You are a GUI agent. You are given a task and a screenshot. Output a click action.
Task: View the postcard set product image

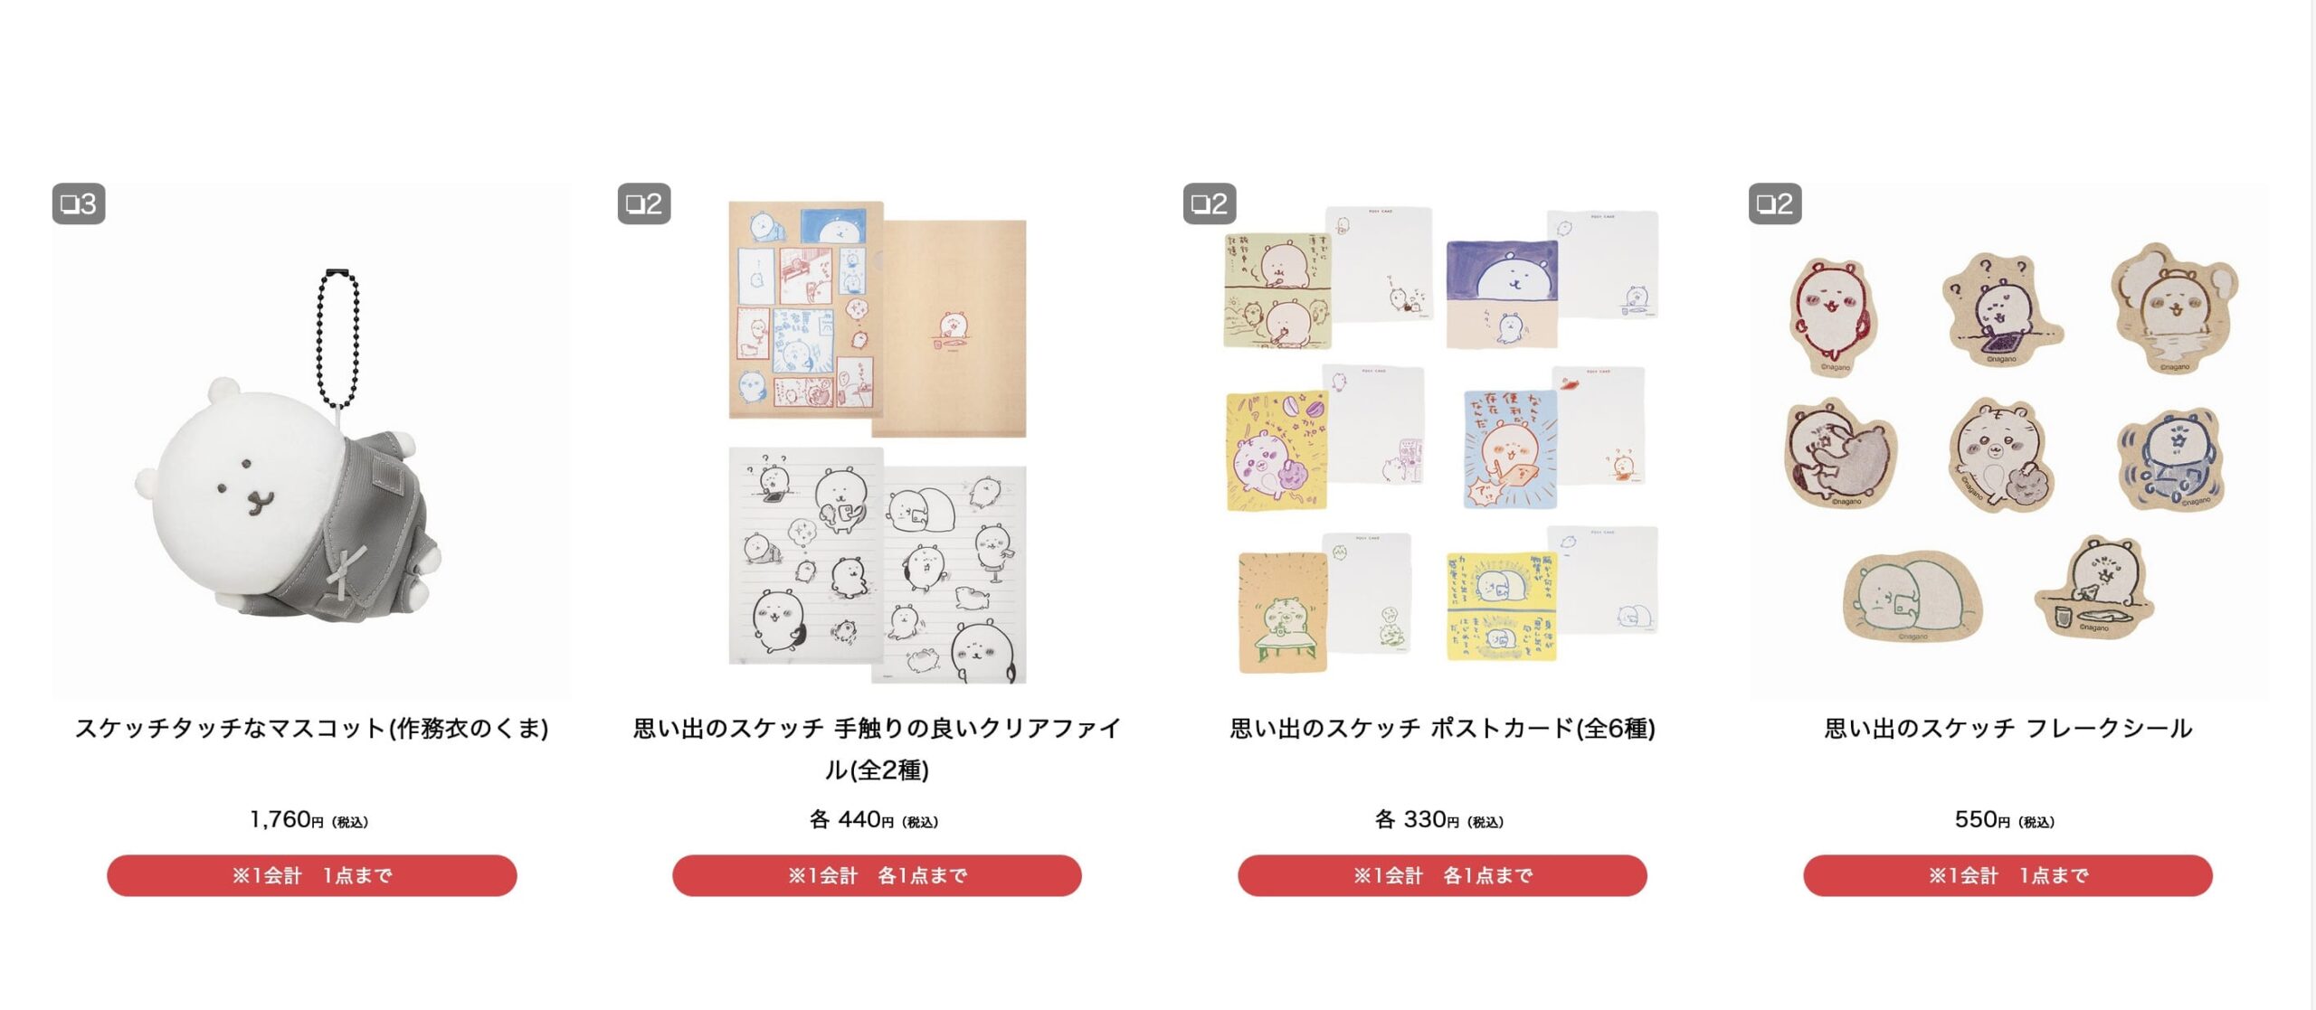click(x=1442, y=441)
